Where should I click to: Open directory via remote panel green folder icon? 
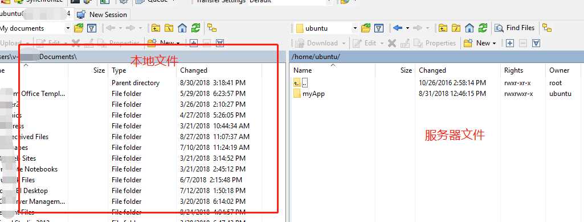(x=366, y=28)
